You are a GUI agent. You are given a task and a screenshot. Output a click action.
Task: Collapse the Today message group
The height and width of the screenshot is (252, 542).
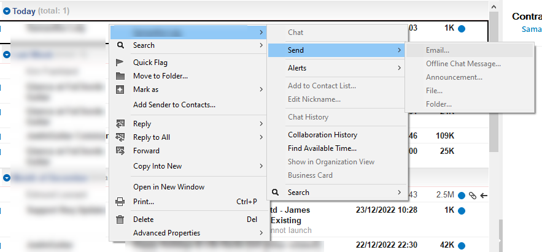(x=7, y=11)
